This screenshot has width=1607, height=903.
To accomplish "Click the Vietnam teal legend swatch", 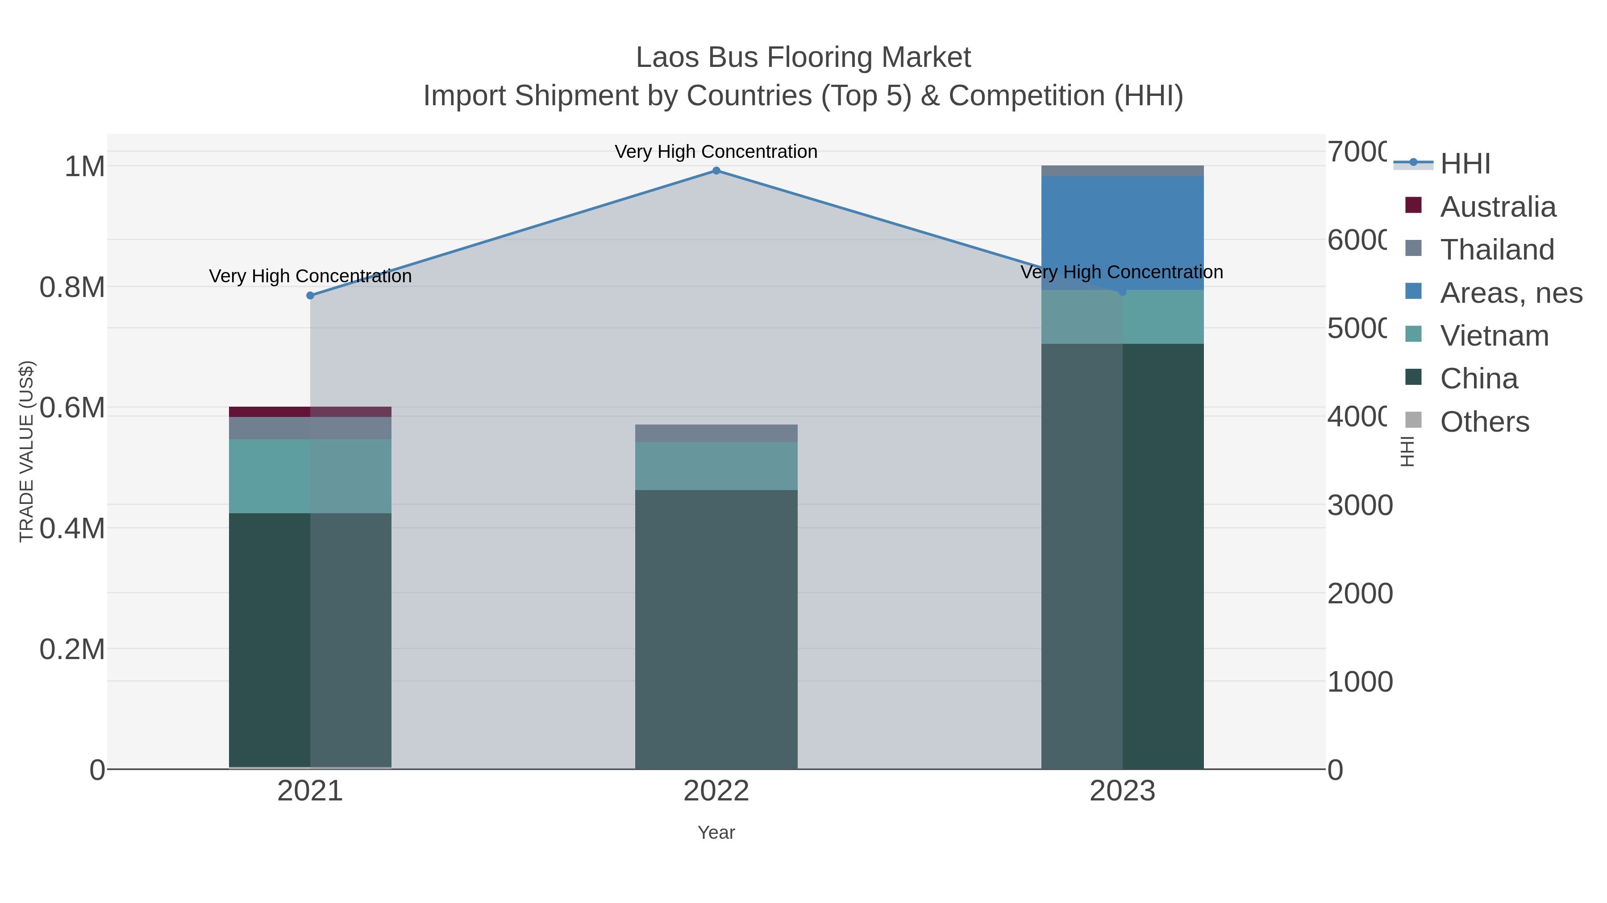I will (1413, 334).
